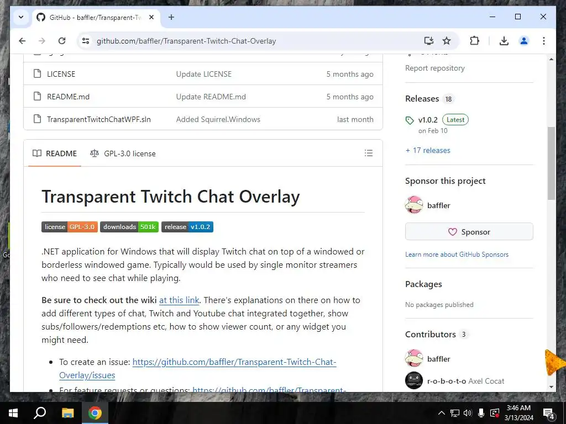Image resolution: width=566 pixels, height=424 pixels.
Task: Open the network icon in system tray
Action: pyautogui.click(x=455, y=413)
